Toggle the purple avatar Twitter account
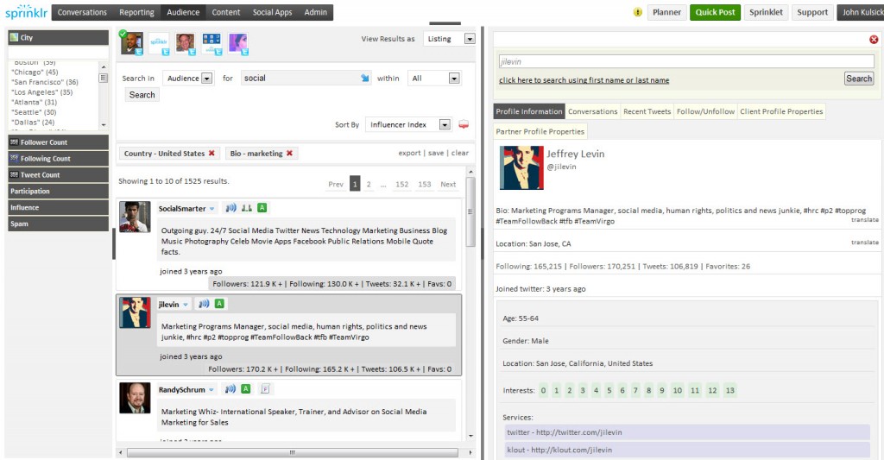 [238, 43]
